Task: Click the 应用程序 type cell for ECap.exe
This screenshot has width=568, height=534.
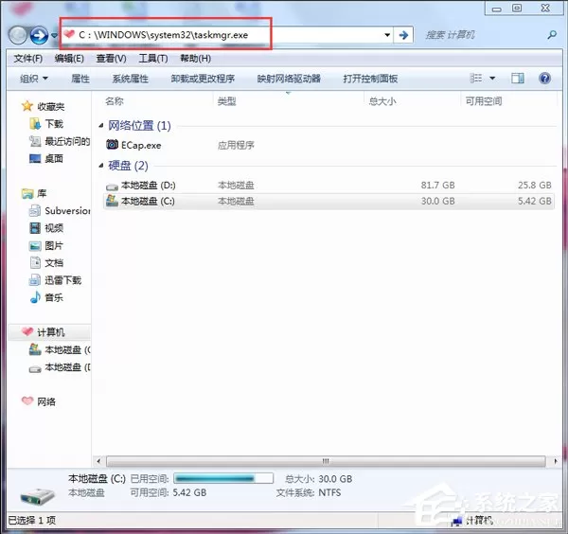Action: click(236, 145)
